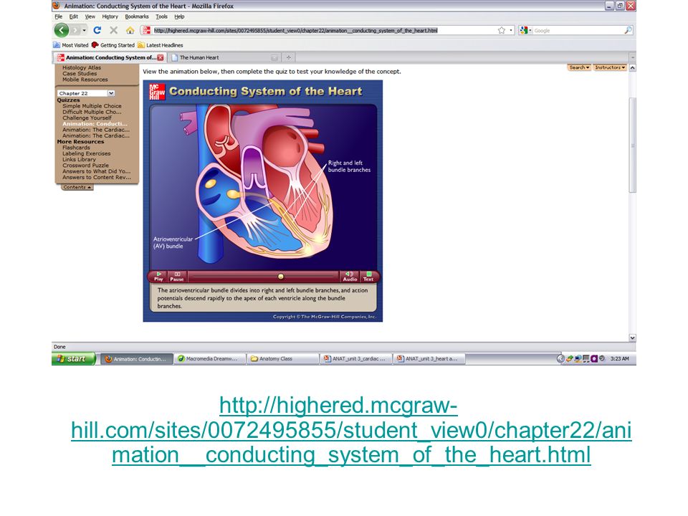Open the navigation history dropdown arrow
Viewport: 688px width, 516px height.
[x=85, y=30]
